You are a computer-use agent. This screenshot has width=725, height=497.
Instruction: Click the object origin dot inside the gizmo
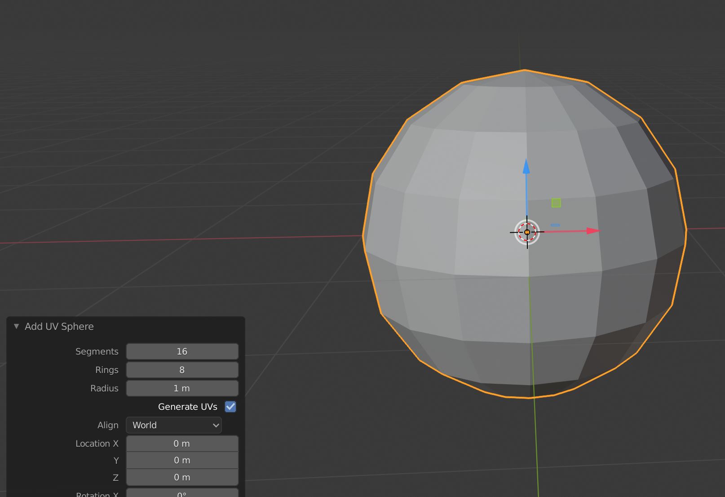[526, 232]
